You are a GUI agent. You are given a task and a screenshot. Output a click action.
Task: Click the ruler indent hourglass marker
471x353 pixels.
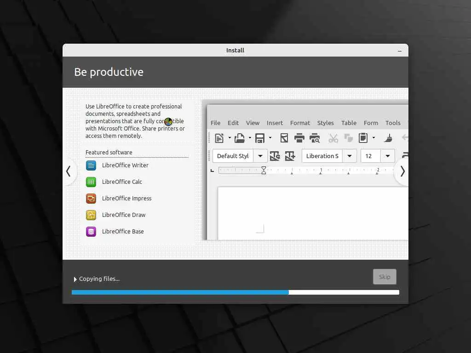tap(264, 171)
